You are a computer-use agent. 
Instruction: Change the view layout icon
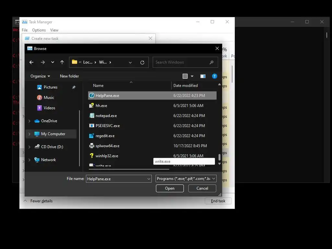[185, 76]
